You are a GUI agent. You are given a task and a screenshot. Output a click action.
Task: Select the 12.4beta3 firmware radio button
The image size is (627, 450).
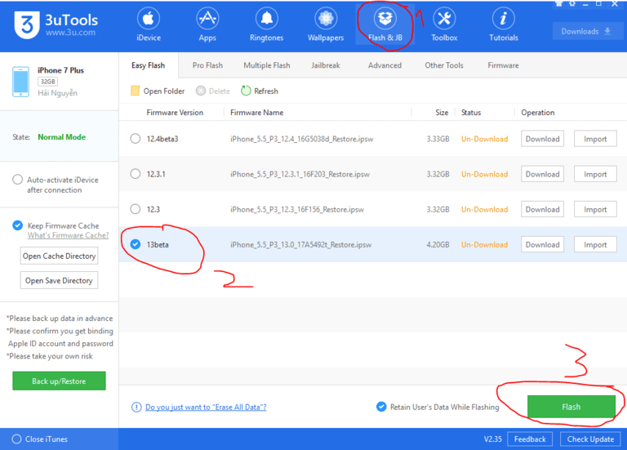pos(136,139)
